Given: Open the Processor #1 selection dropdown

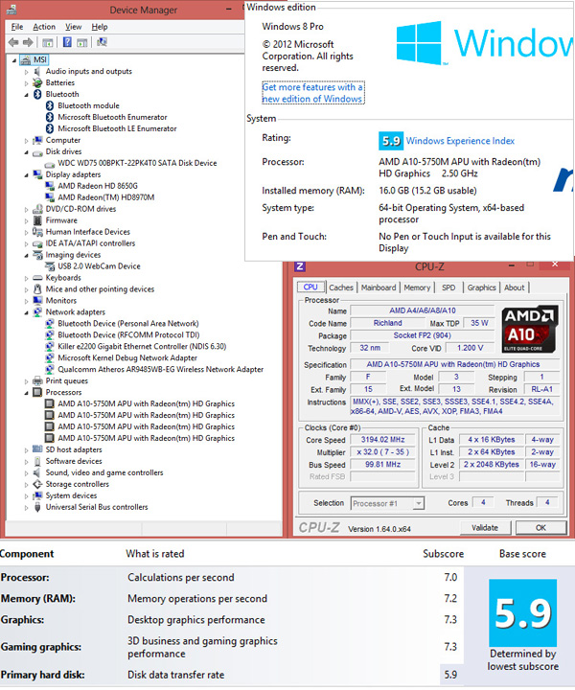Looking at the screenshot, I should tap(419, 503).
